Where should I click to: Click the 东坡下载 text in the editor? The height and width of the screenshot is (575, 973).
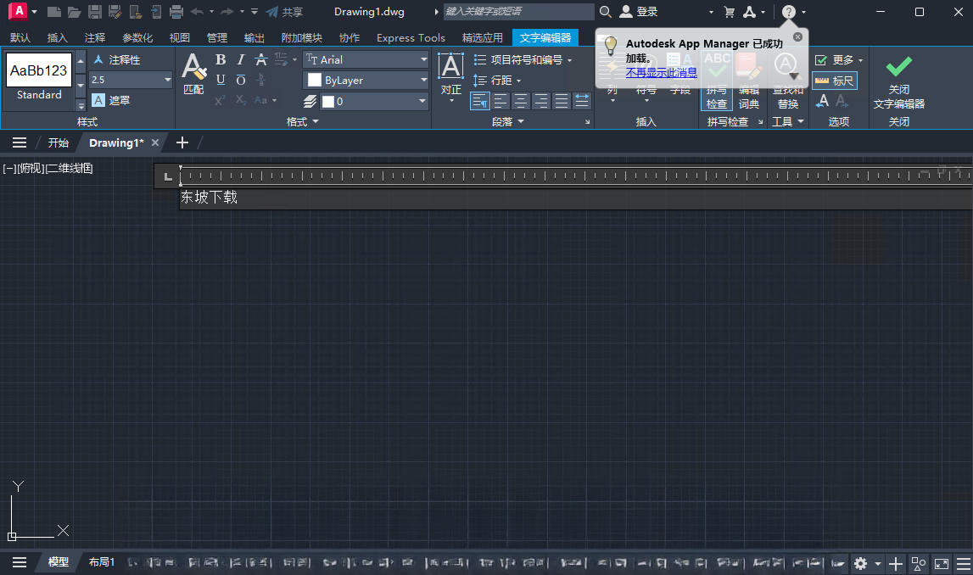coord(210,198)
